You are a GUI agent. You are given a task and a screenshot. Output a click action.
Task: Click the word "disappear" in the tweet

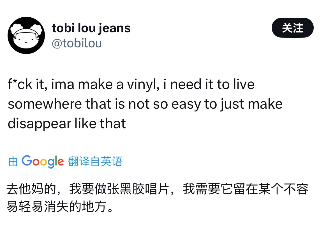point(39,123)
